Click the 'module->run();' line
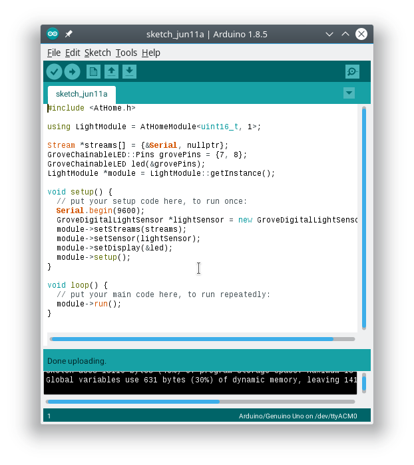Screen dimensions: 414x465 pyautogui.click(x=89, y=304)
